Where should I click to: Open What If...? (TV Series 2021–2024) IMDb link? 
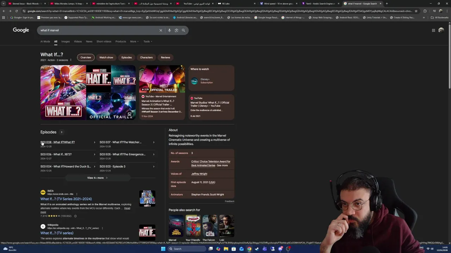tap(66, 199)
